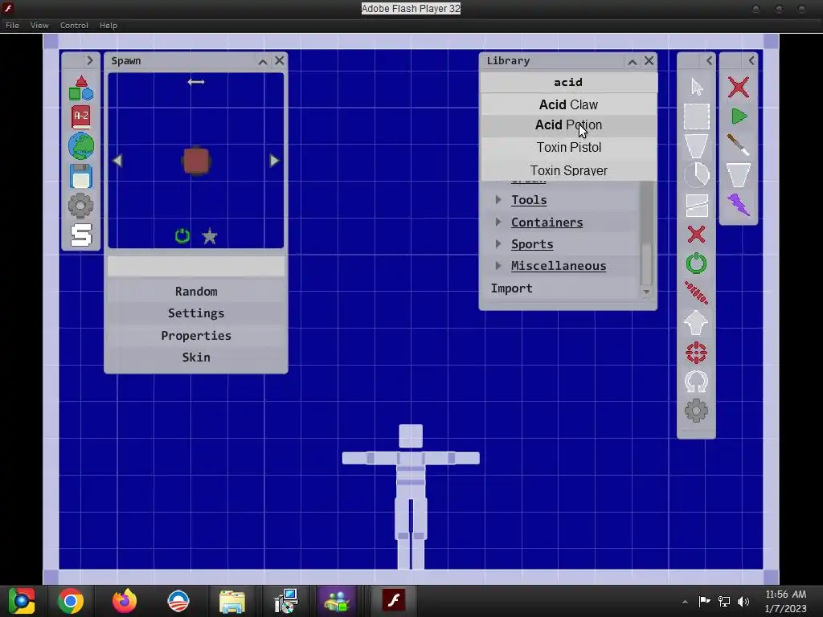823x617 pixels.
Task: Pick the slanted rectangle tool
Action: coord(697,205)
